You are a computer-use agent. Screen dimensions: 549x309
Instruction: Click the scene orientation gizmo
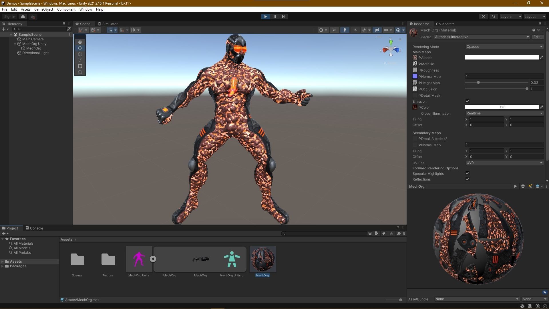click(391, 50)
